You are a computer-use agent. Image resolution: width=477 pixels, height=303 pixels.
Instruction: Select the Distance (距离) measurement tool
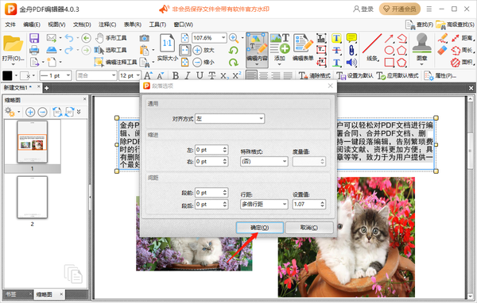463,38
